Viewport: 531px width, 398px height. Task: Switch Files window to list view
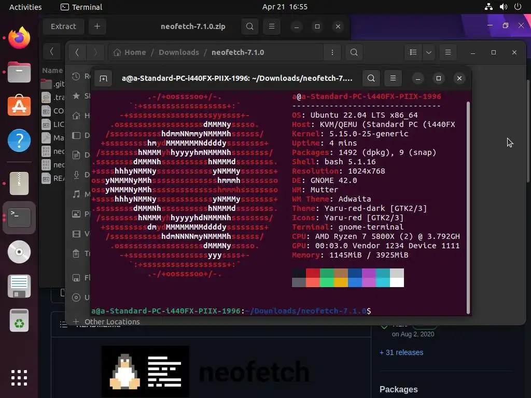click(413, 52)
